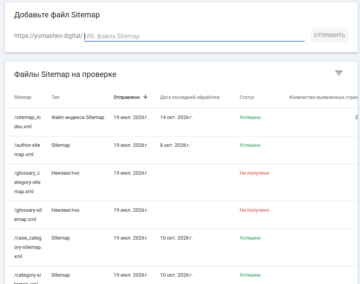Open the /case_category-sitemap.xml row

[x=181, y=247]
